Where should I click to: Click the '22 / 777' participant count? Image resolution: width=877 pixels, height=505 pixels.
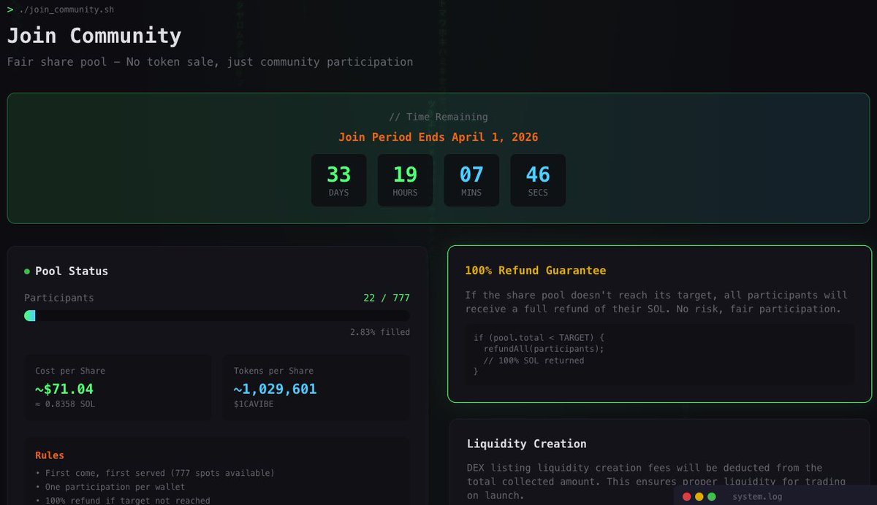pyautogui.click(x=387, y=298)
